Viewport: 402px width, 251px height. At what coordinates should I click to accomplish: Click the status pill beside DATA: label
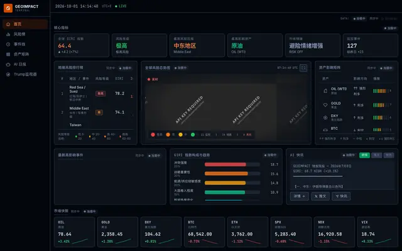click(x=359, y=18)
